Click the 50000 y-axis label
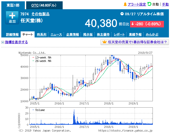This screenshot has width=170, height=135. [24, 55]
